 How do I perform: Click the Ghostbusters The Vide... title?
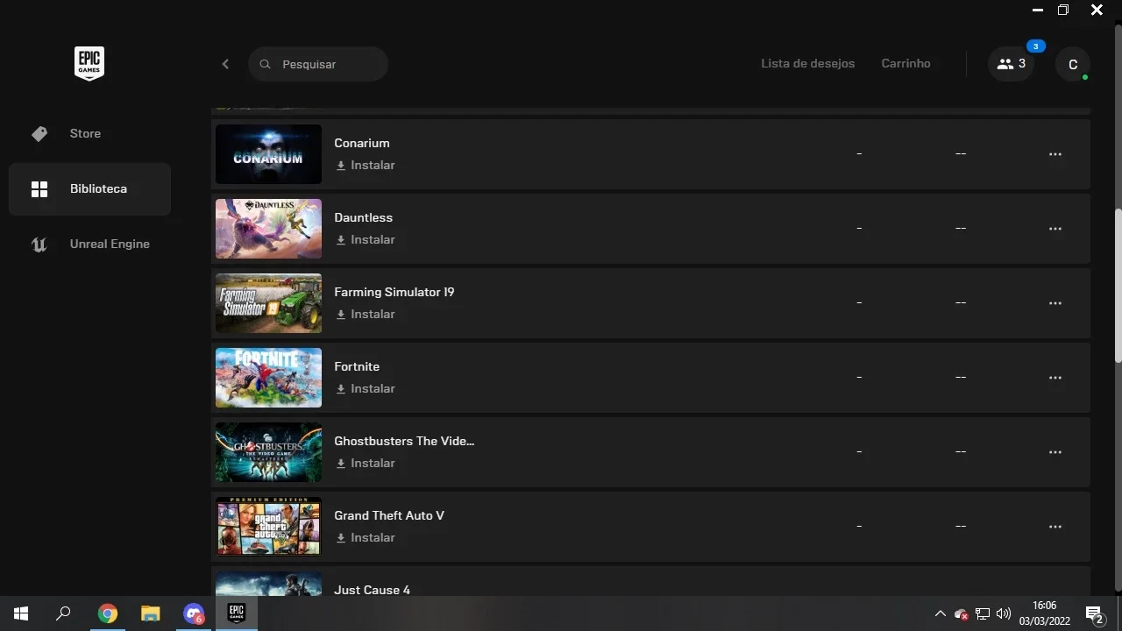click(x=404, y=441)
